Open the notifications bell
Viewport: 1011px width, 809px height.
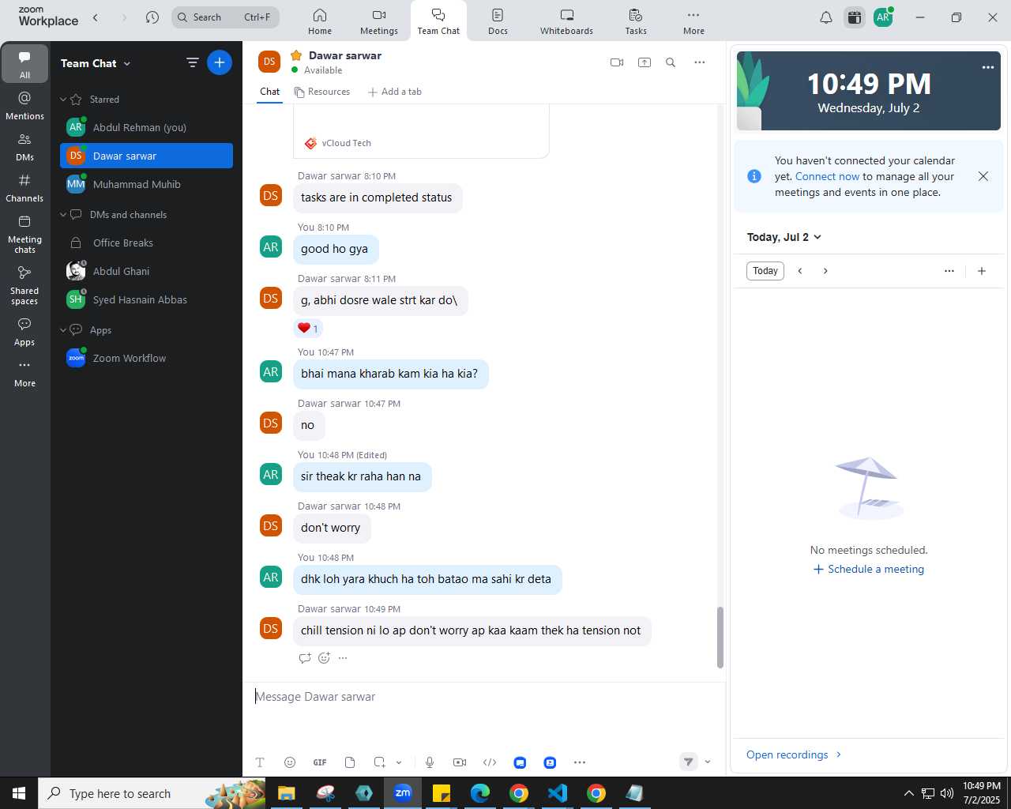[x=826, y=17]
